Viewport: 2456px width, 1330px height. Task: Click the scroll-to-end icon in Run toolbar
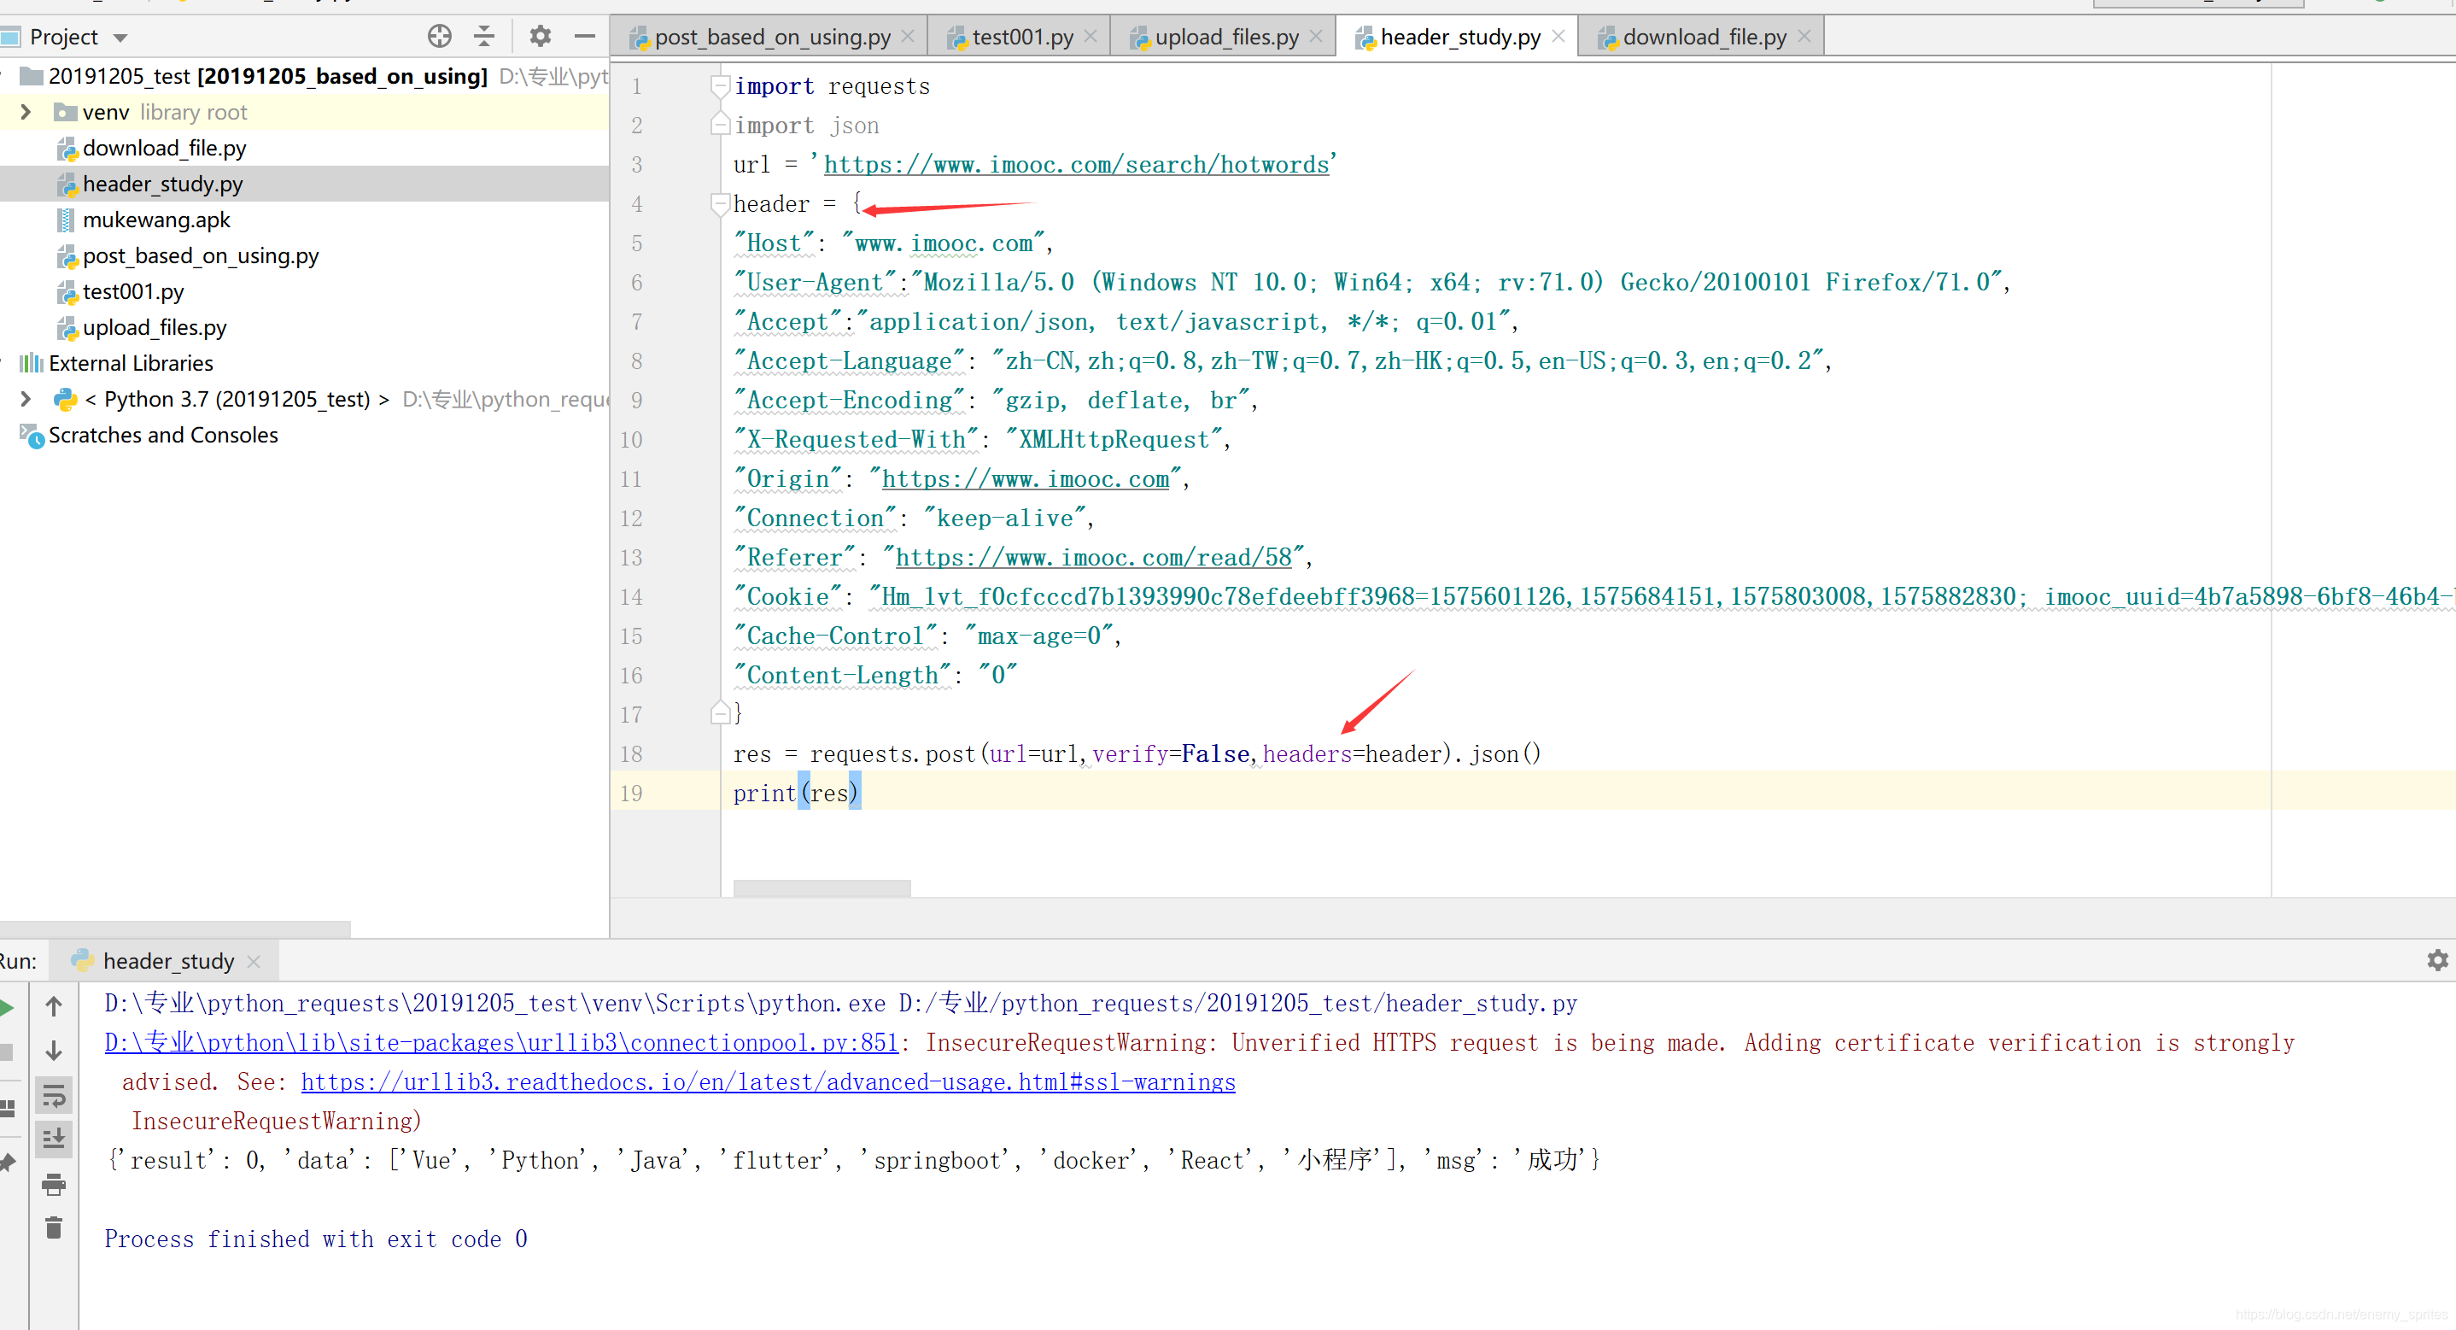(x=54, y=1139)
